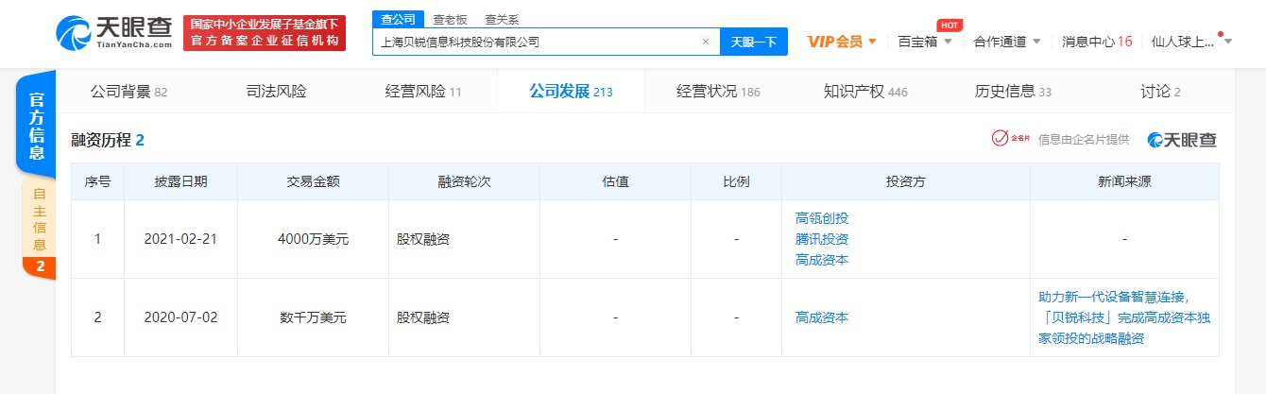Switch to the 查关系 search tab

(501, 19)
